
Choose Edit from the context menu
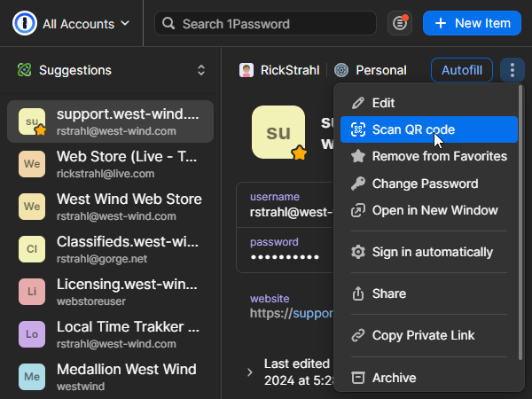[x=383, y=103]
